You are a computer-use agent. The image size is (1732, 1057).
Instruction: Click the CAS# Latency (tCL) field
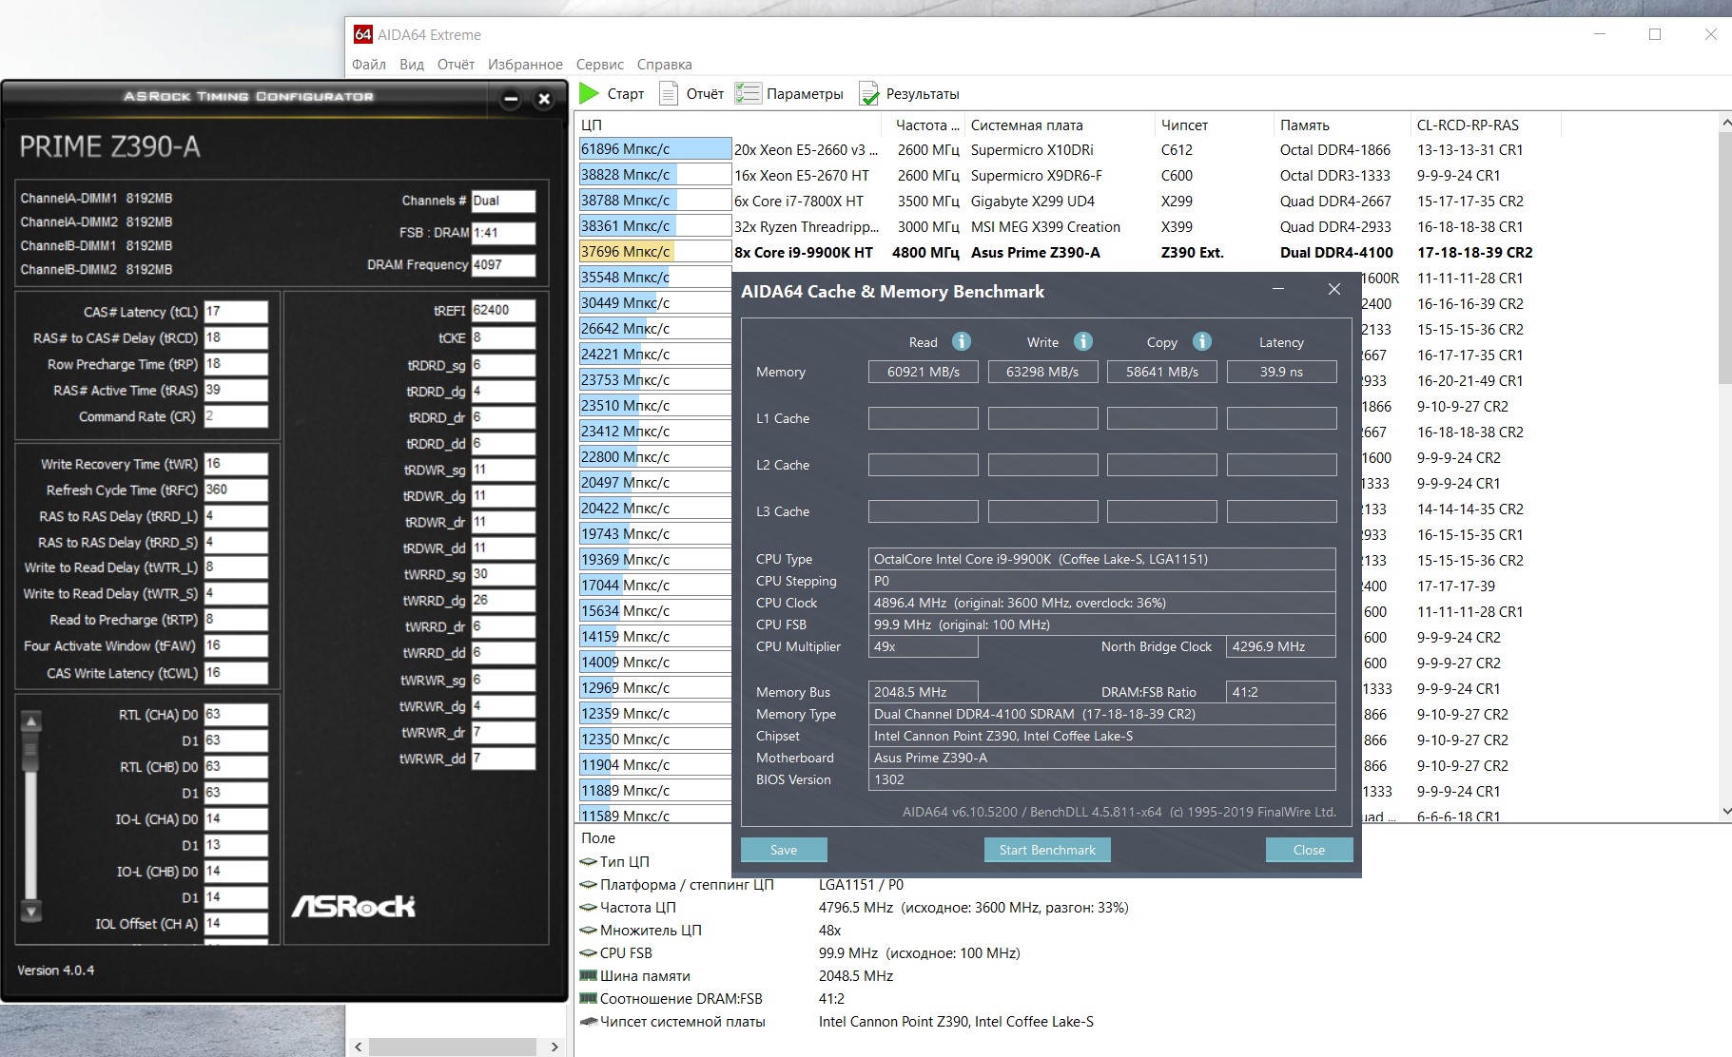(x=236, y=312)
